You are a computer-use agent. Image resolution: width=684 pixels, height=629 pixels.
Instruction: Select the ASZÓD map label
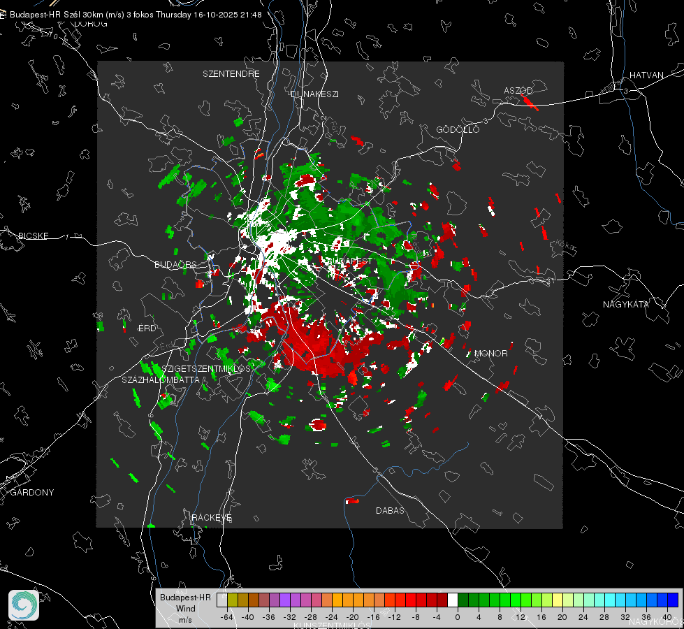518,90
